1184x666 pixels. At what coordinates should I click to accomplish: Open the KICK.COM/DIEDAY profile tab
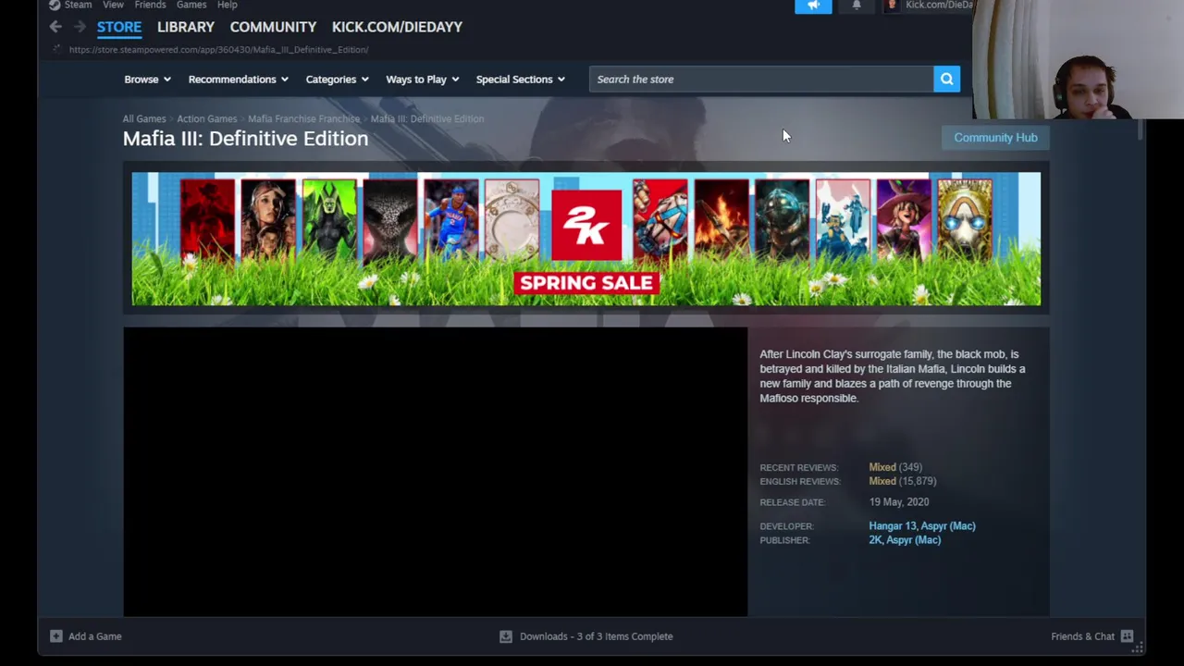coord(397,27)
